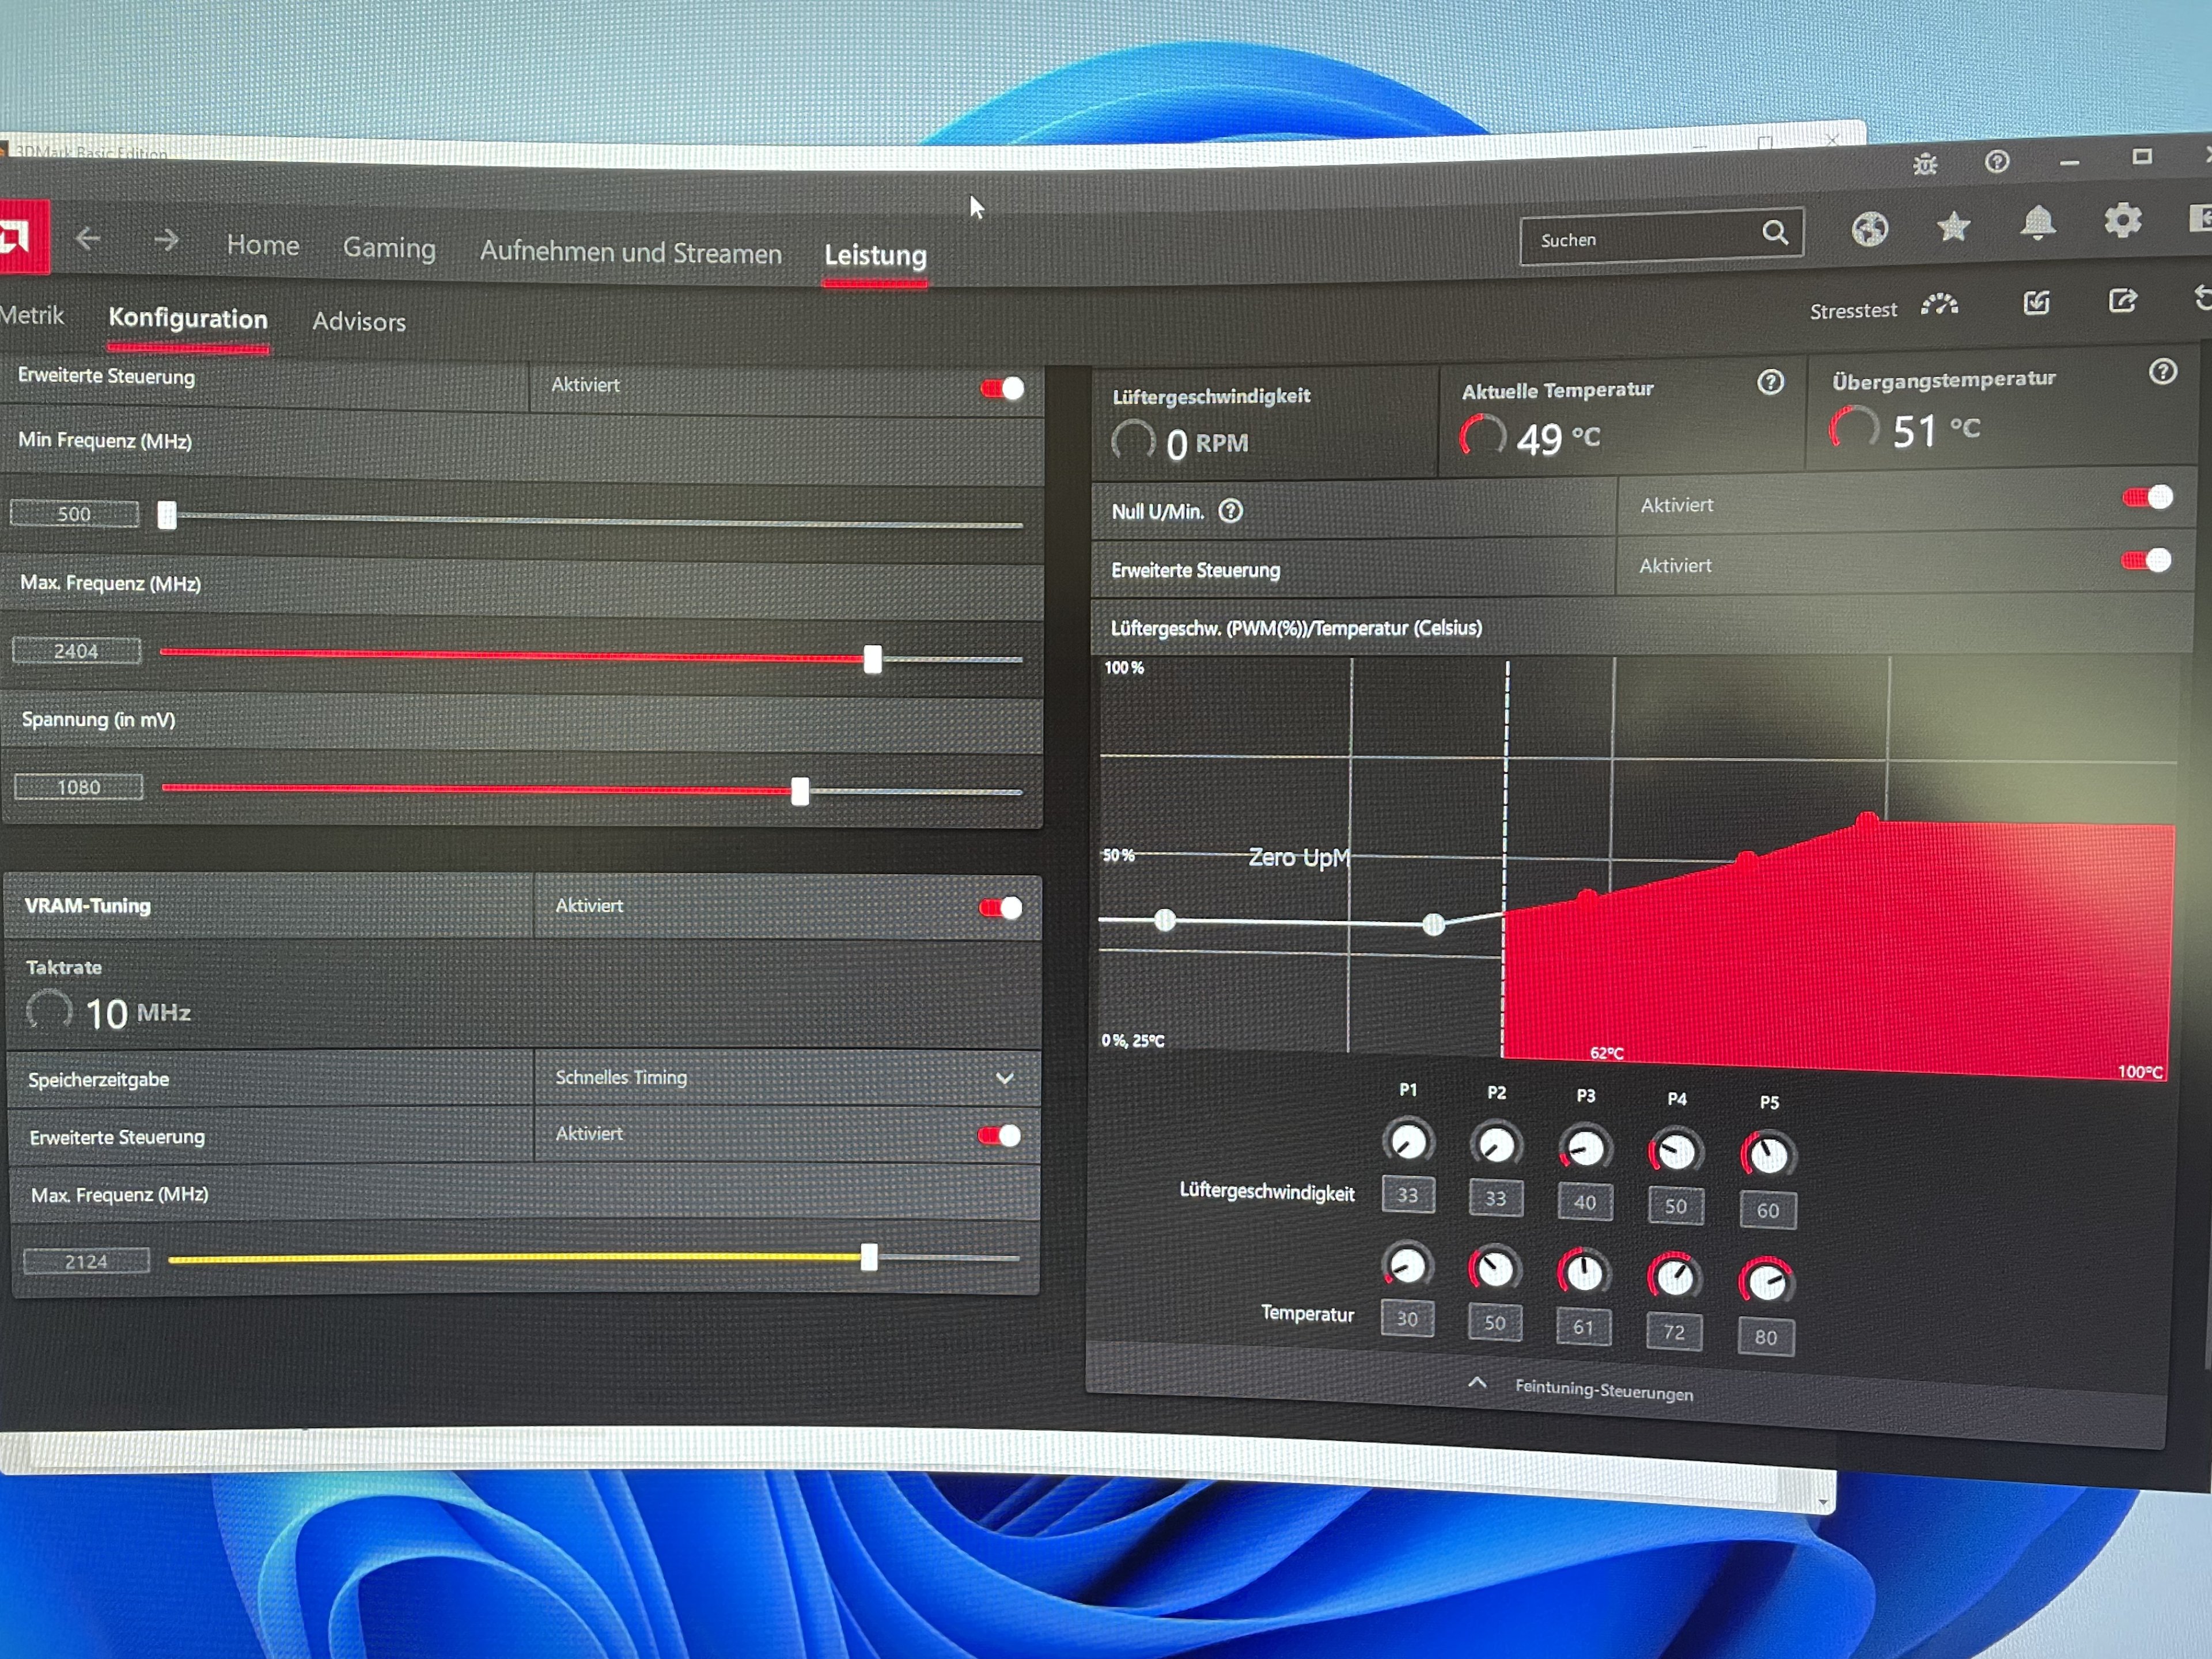Open the web browser globe icon

[1869, 229]
